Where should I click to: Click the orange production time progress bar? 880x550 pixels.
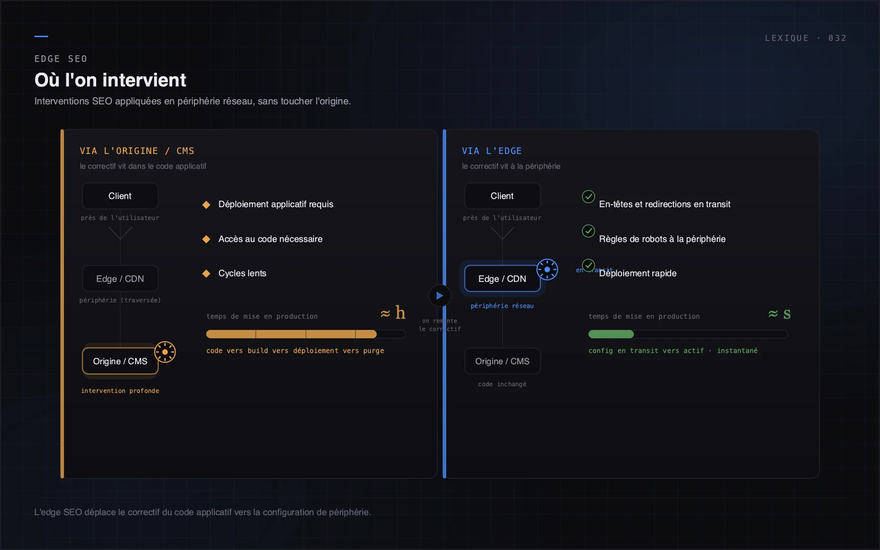306,334
